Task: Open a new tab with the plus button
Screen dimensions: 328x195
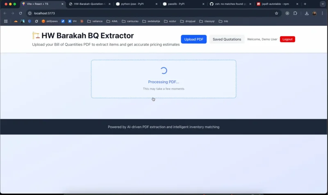Action: (x=305, y=4)
